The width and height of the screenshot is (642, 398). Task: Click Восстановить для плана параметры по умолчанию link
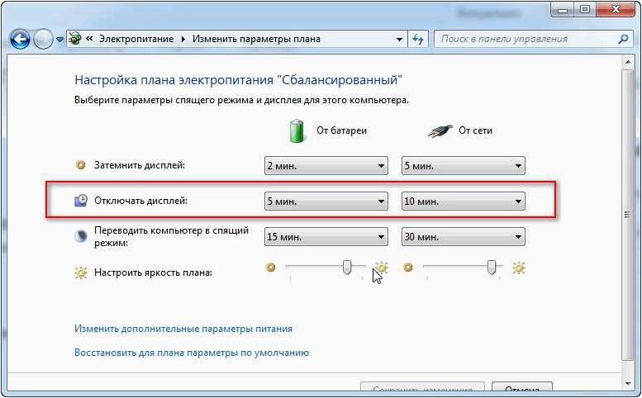pyautogui.click(x=192, y=353)
